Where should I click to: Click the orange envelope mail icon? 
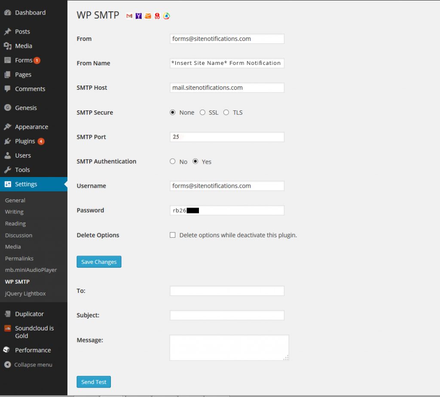(148, 16)
